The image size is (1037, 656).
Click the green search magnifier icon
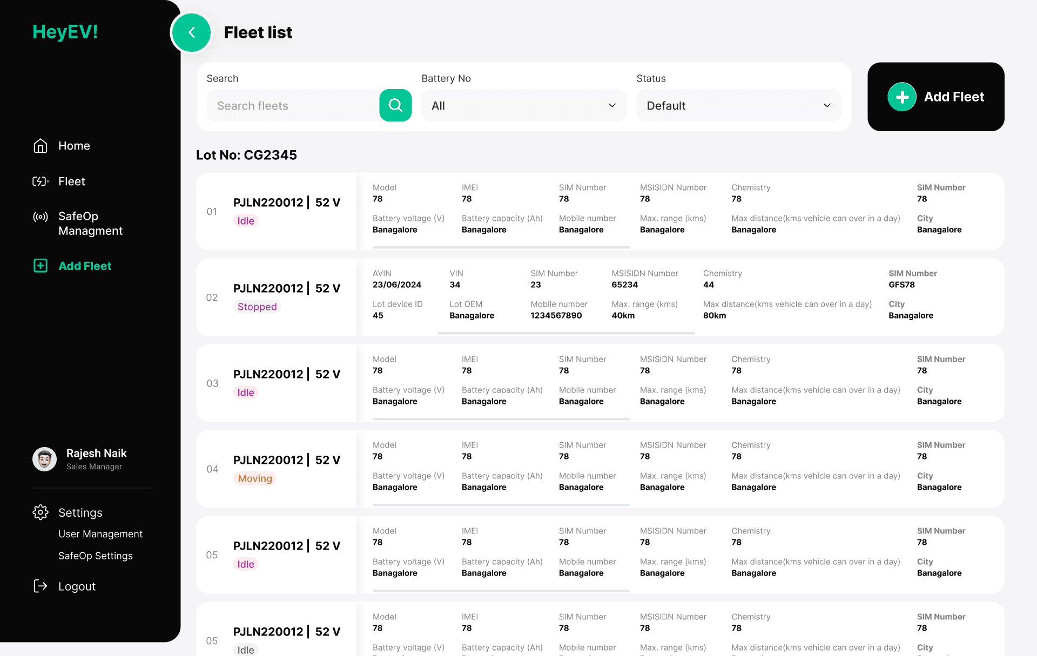(x=395, y=105)
